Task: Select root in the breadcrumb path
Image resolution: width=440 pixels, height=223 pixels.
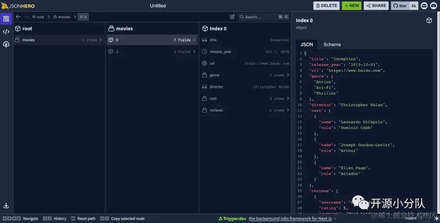Action: (38, 17)
